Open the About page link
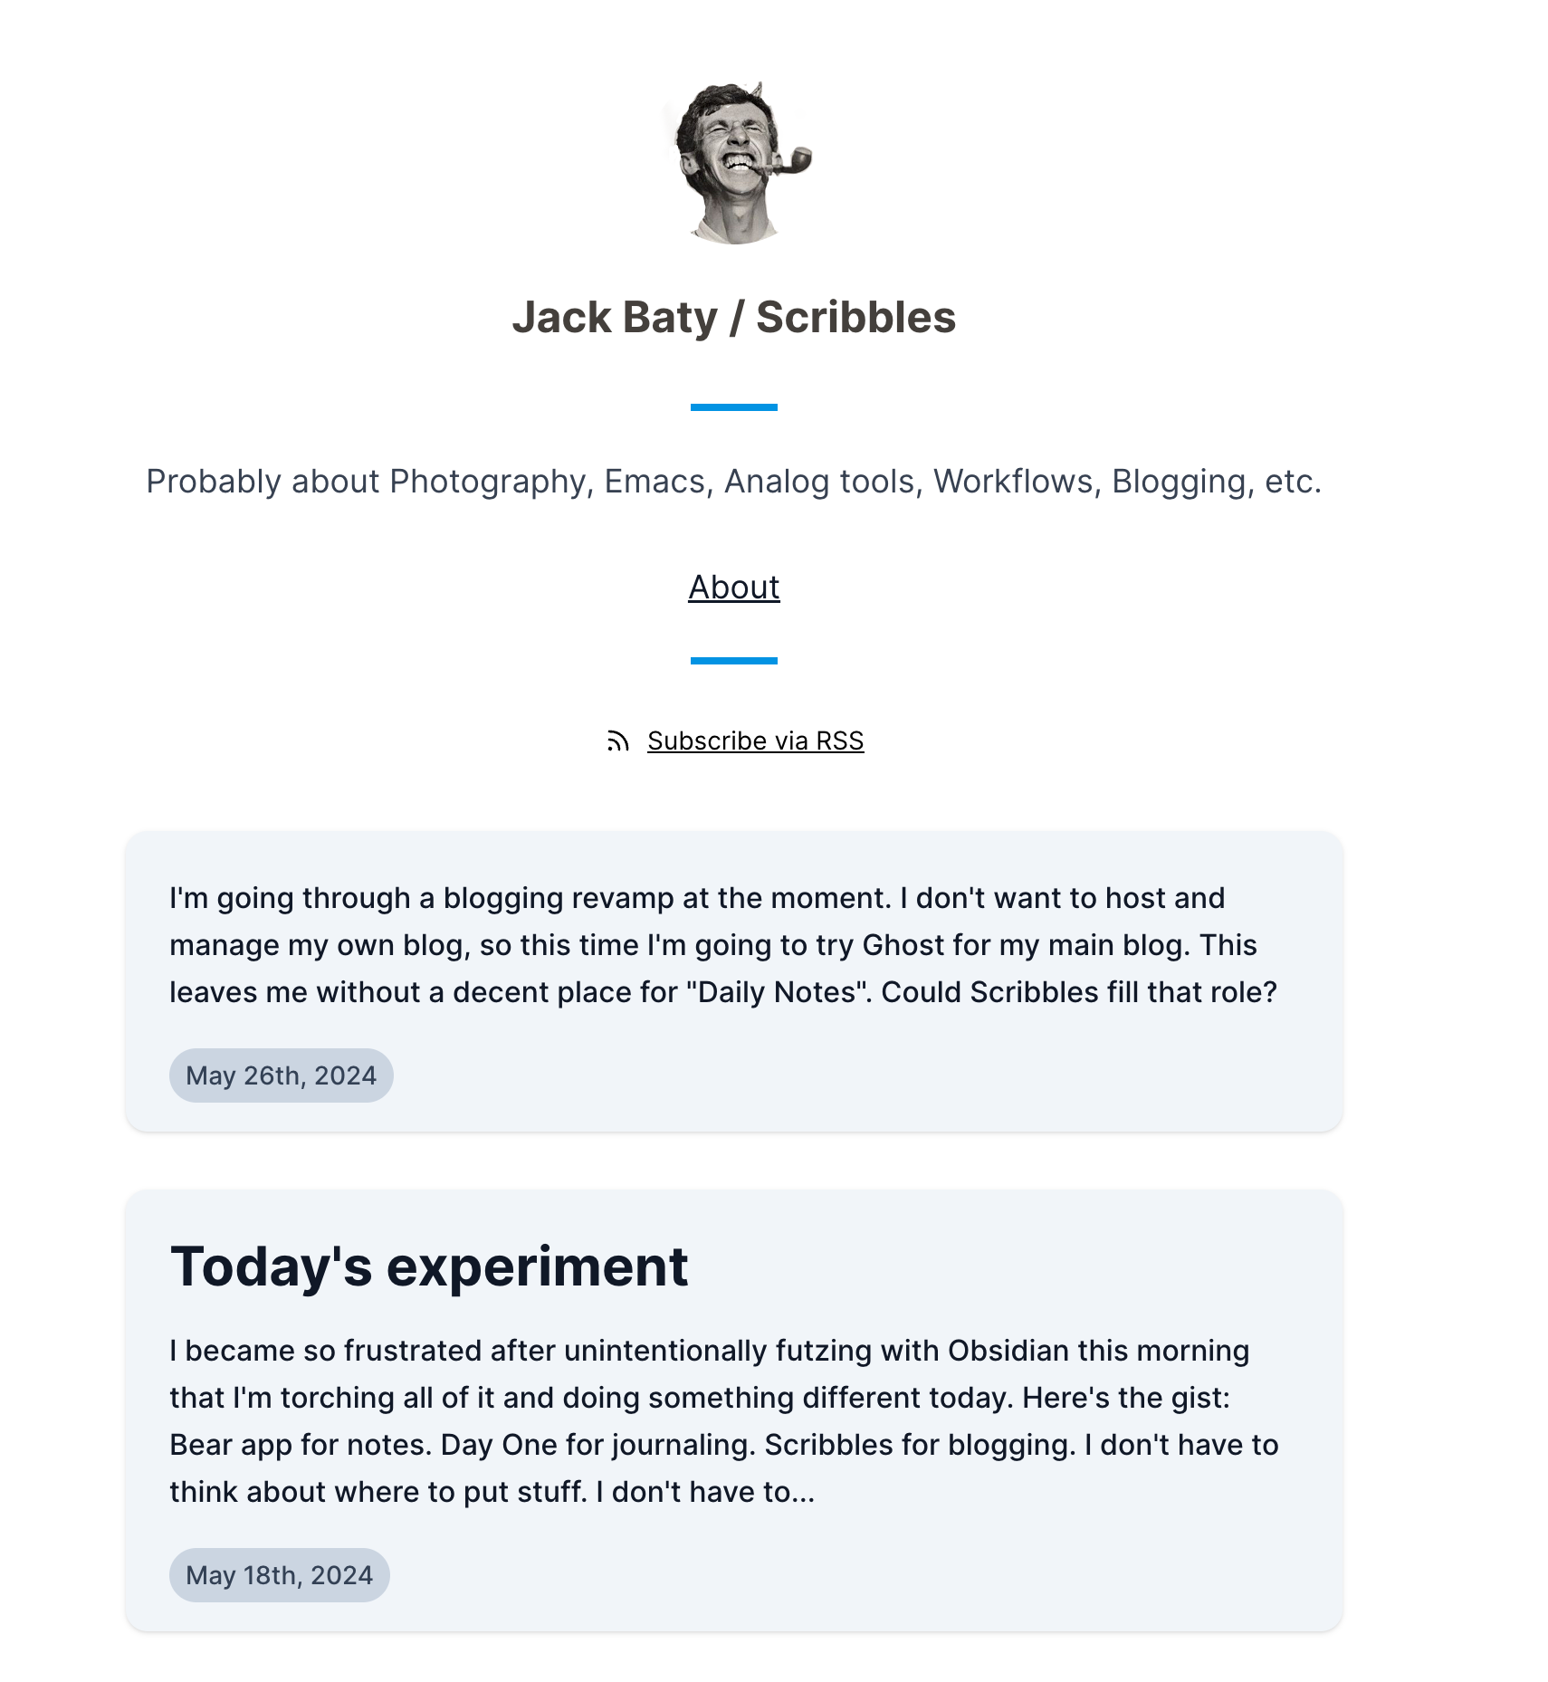This screenshot has width=1548, height=1682. click(x=733, y=588)
